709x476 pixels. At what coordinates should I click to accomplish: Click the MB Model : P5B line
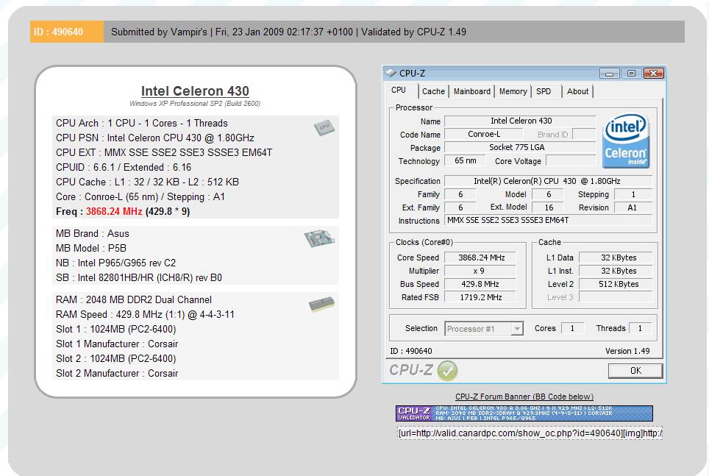click(x=91, y=249)
